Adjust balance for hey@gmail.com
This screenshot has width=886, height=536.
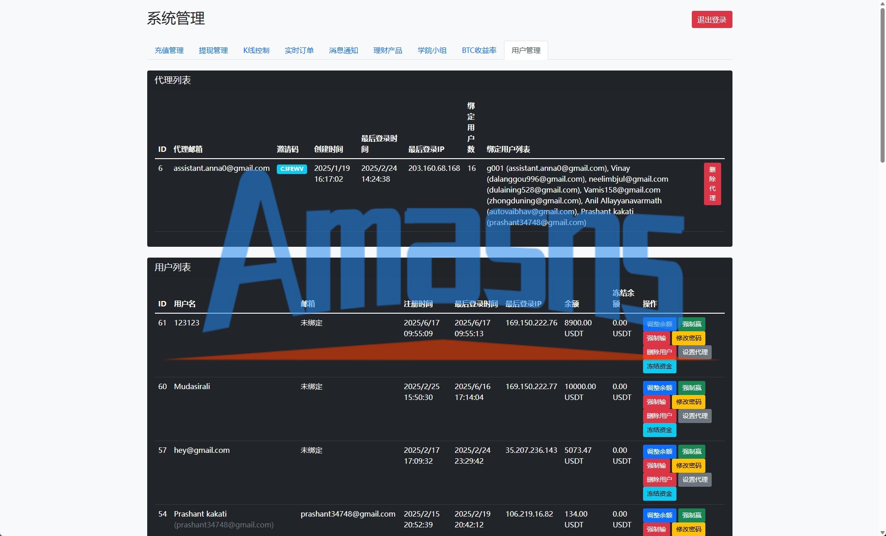point(659,451)
